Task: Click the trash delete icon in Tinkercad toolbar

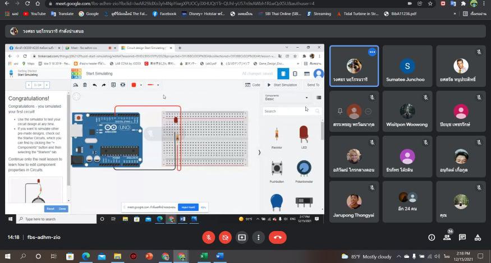Action: point(85,85)
